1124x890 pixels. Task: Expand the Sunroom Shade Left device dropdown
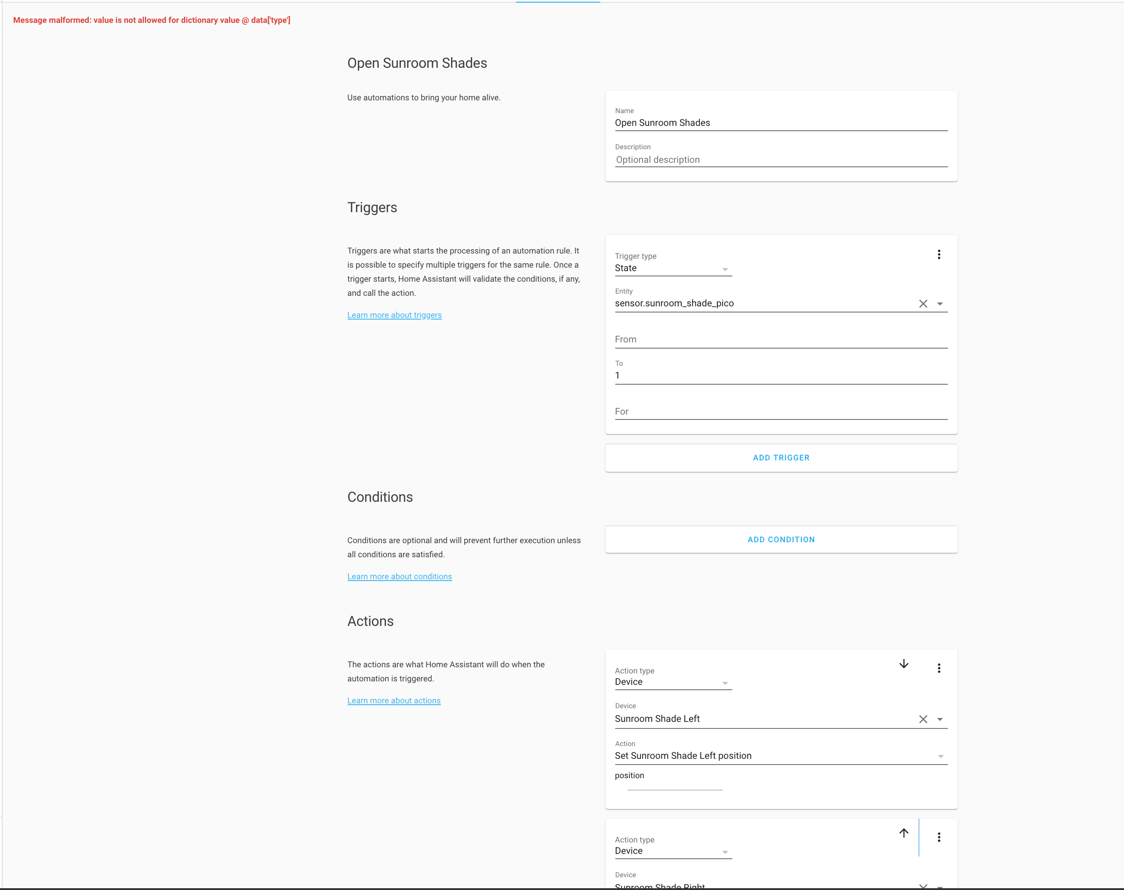pos(940,719)
